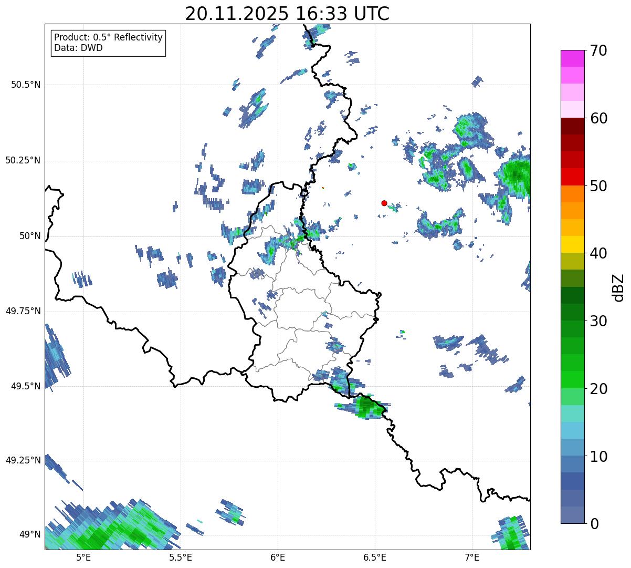Click the latitude label "49.5°N"
The image size is (631, 568).
tap(27, 386)
